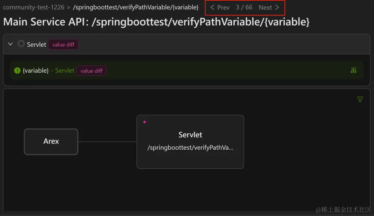Click the green 1 badge next to {variable}
Image resolution: width=374 pixels, height=216 pixels.
[x=17, y=71]
